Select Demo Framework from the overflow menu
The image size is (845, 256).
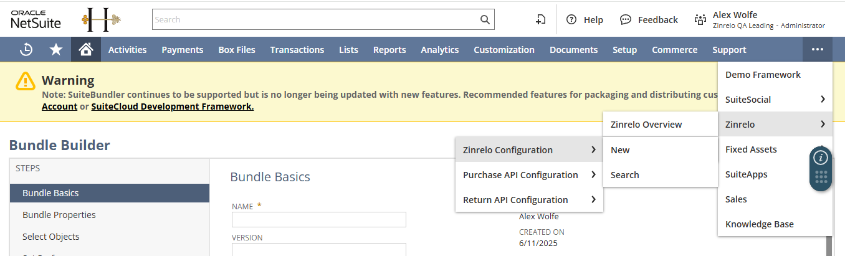pos(775,74)
